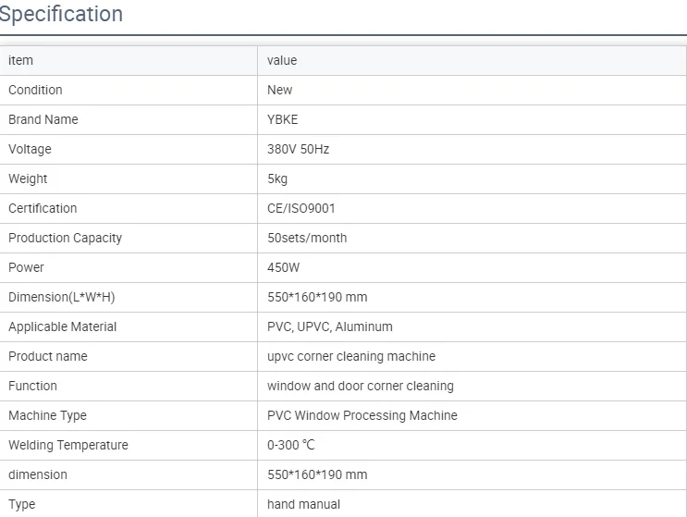The image size is (687, 517).
Task: Click the Machine Type row label
Action: click(47, 415)
